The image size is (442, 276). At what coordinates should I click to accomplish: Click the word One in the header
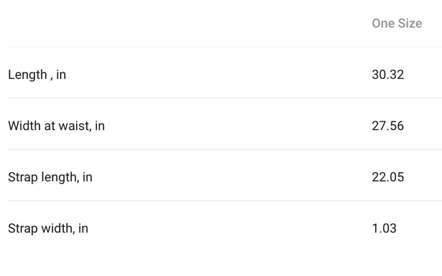384,23
